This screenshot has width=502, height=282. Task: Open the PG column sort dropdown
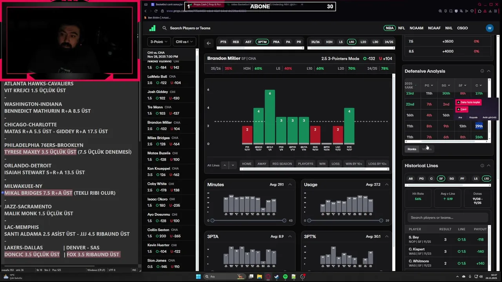(x=429, y=85)
